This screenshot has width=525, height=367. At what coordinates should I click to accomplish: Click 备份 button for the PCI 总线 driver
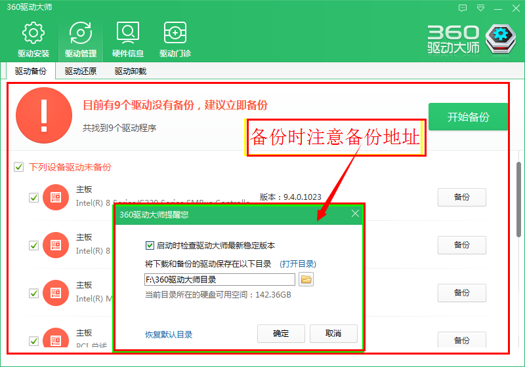click(x=462, y=339)
